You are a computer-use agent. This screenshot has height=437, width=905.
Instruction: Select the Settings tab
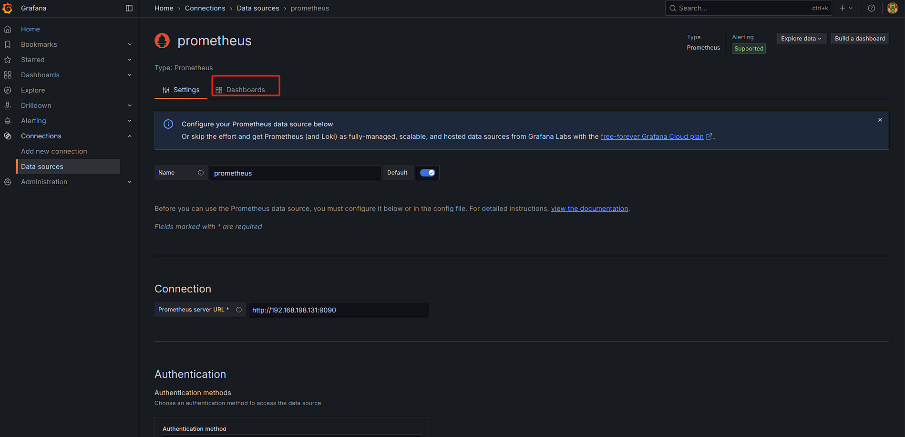click(x=181, y=90)
